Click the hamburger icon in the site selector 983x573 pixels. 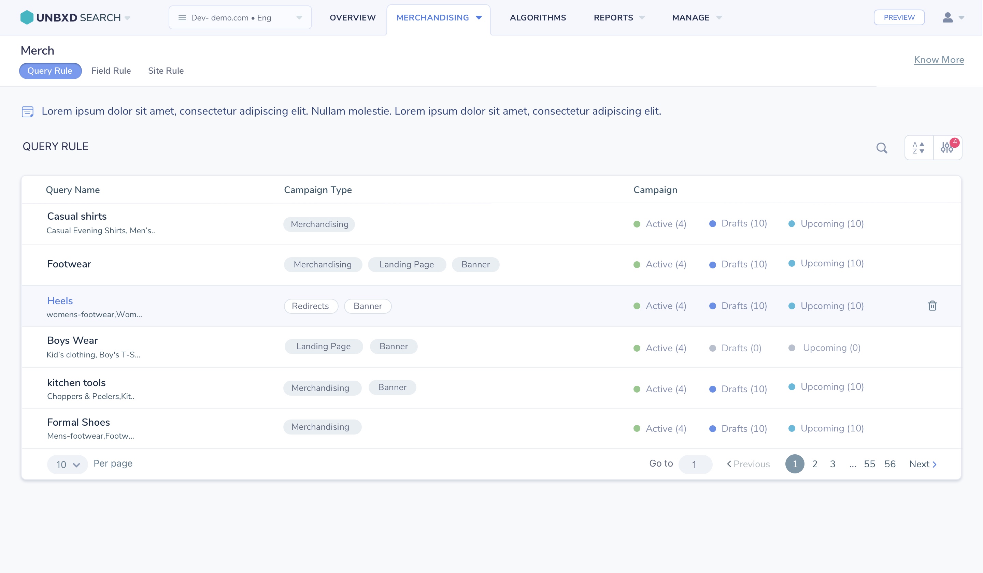pyautogui.click(x=182, y=17)
